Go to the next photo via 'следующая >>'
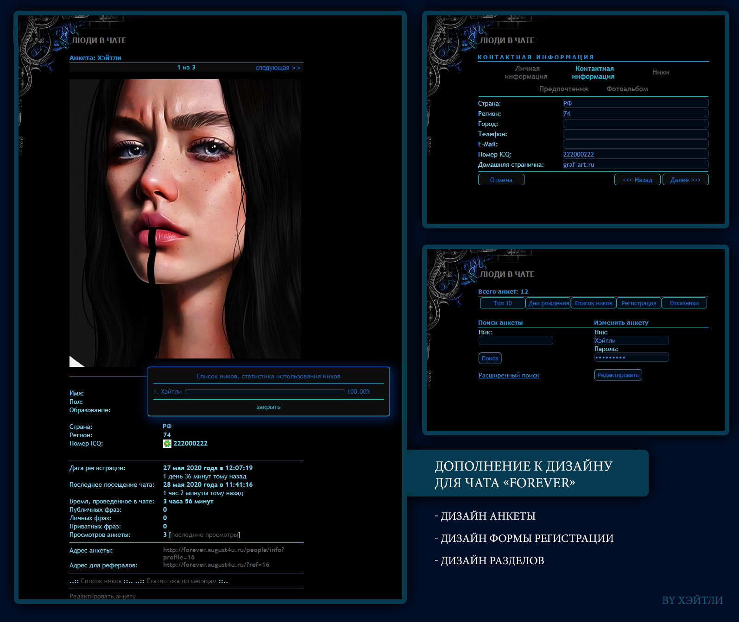The width and height of the screenshot is (739, 622). point(278,68)
